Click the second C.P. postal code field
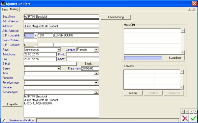 pyautogui.click(x=45, y=45)
